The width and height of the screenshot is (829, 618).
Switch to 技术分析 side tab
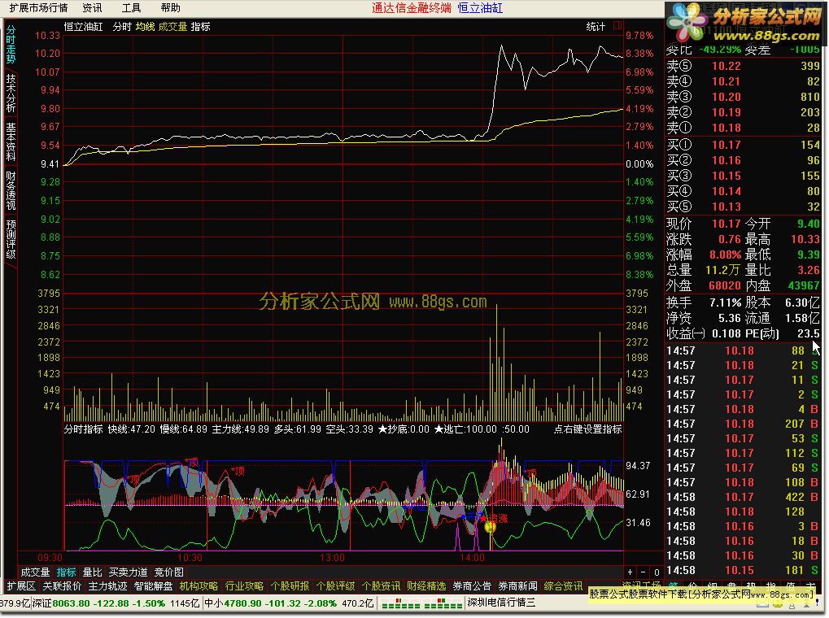click(x=11, y=93)
